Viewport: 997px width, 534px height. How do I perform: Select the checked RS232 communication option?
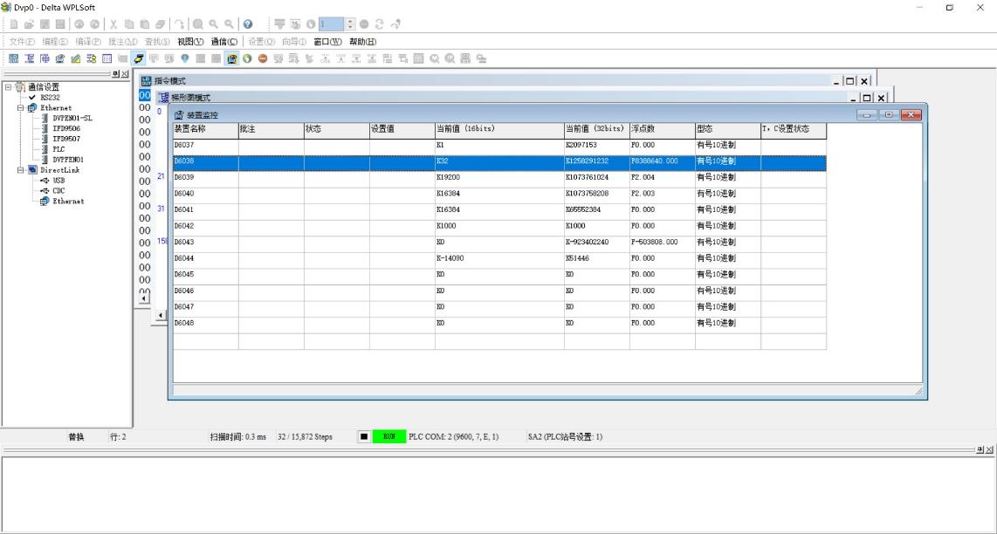(50, 98)
